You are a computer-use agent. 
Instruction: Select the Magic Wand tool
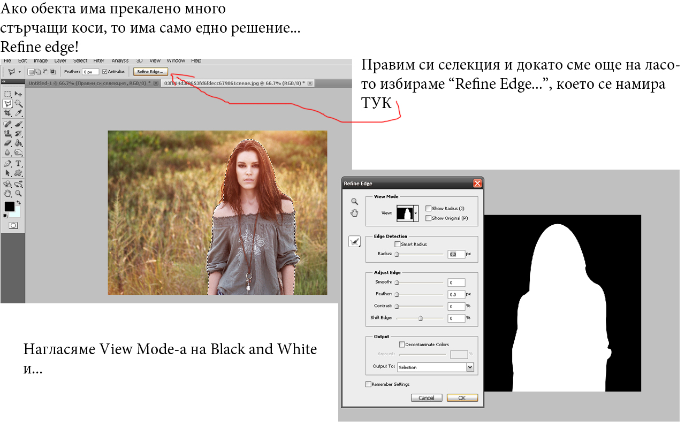(18, 104)
